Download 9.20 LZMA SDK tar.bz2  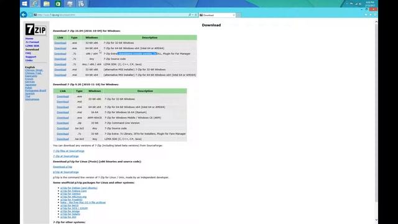pyautogui.click(x=63, y=139)
